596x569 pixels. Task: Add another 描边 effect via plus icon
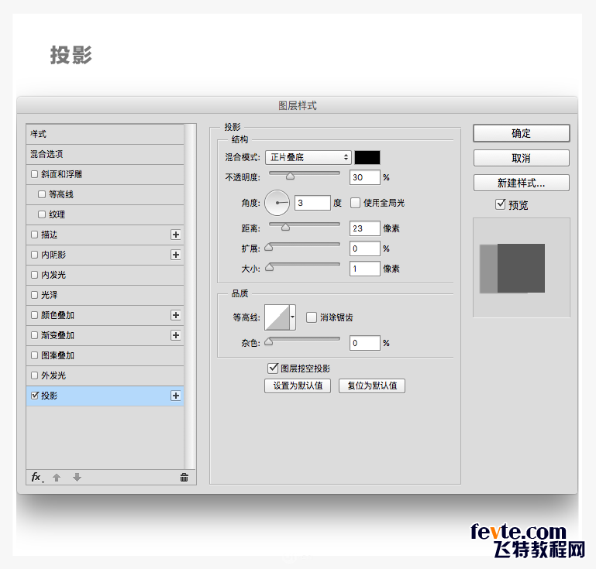coord(176,235)
